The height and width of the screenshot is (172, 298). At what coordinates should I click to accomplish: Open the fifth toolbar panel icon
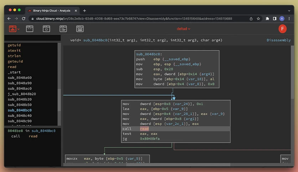click(80, 29)
